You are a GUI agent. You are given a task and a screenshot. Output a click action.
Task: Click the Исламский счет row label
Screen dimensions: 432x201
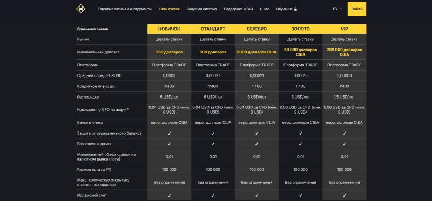92,196
